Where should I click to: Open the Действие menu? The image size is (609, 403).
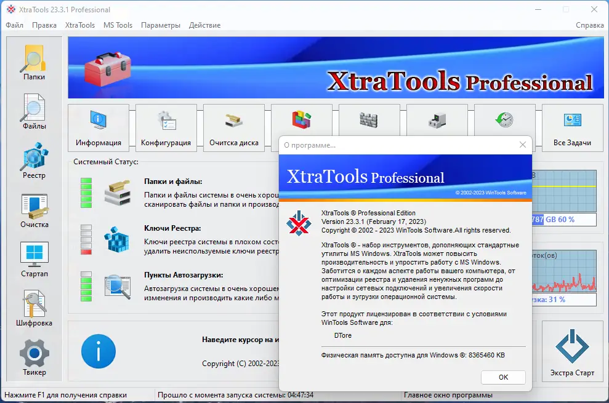[x=204, y=25]
